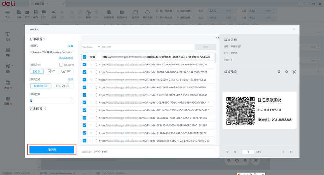Add a new document tab with plus
324x175 pixels.
point(76,4)
